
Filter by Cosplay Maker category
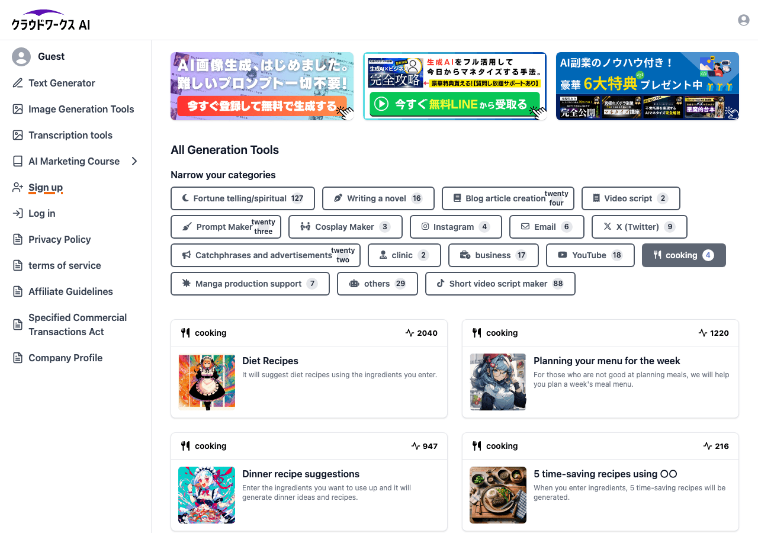tap(345, 227)
